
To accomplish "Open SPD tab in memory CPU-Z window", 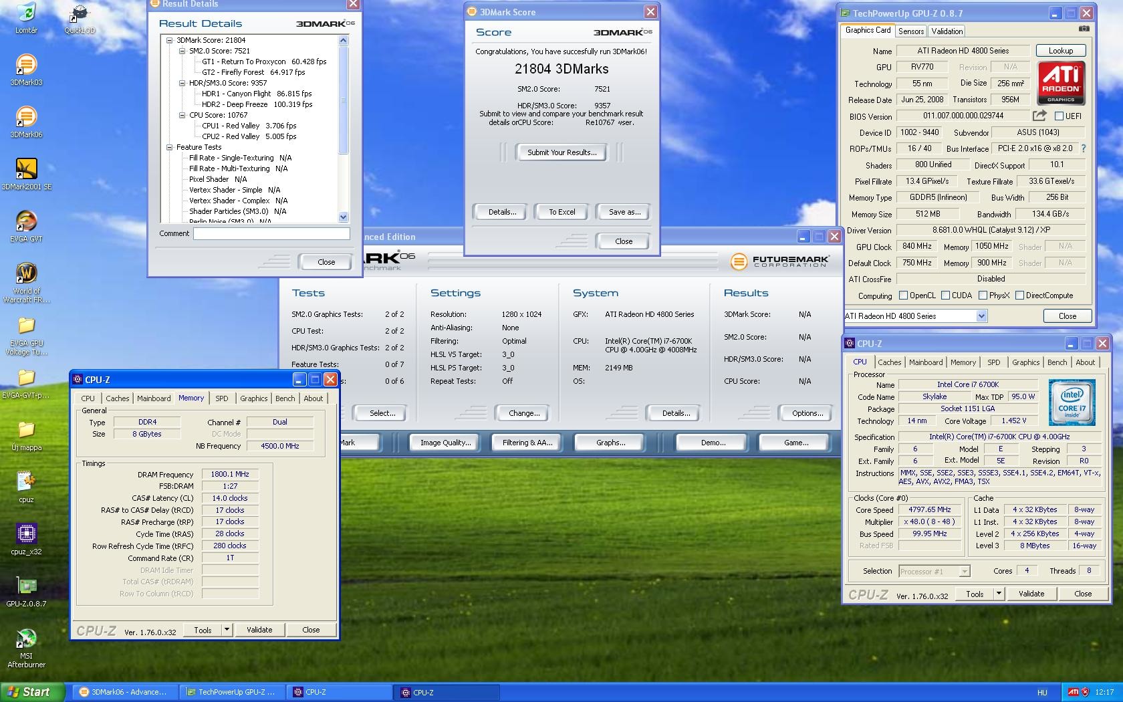I will point(221,398).
